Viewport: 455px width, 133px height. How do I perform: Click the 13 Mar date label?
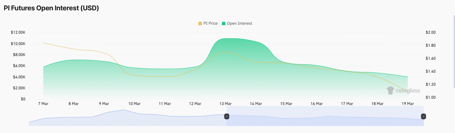pyautogui.click(x=225, y=104)
